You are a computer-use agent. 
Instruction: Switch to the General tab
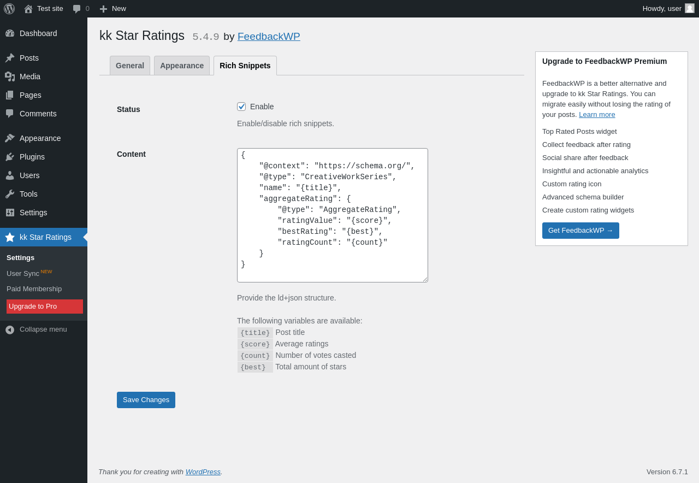tap(130, 66)
